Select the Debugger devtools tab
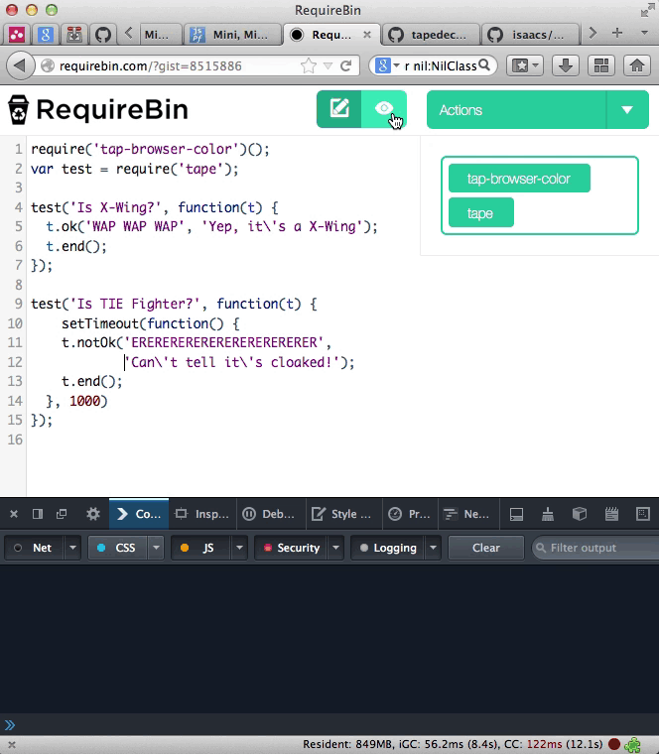The width and height of the screenshot is (659, 754). pos(271,514)
